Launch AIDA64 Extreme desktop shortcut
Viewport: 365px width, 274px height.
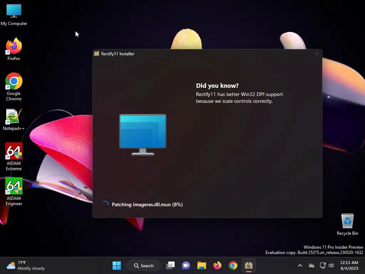click(x=14, y=157)
